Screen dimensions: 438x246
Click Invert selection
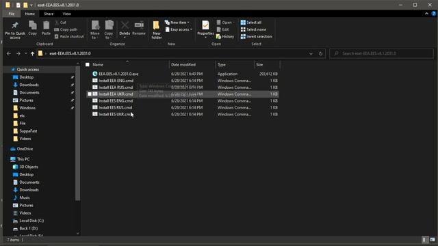tap(256, 36)
